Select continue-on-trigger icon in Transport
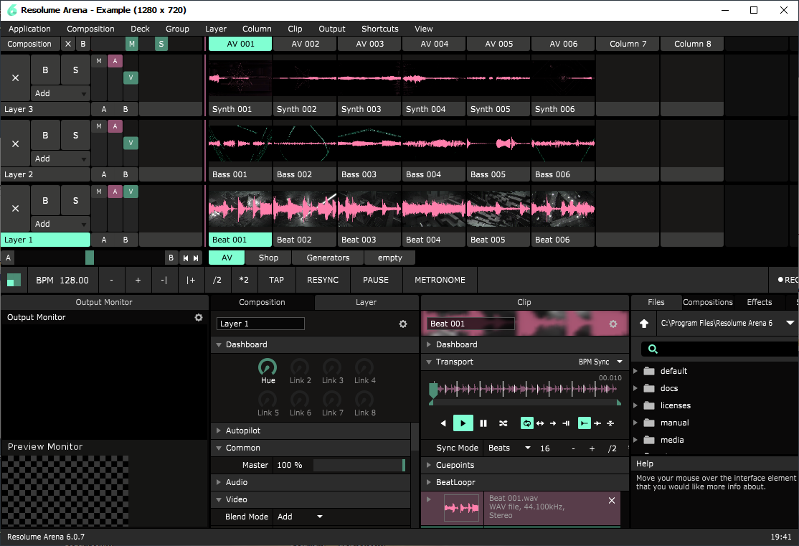This screenshot has height=546, width=799. point(597,423)
